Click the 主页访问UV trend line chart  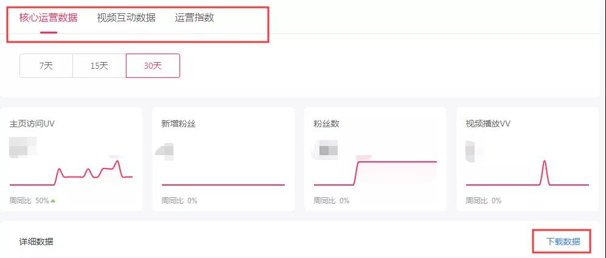tap(71, 173)
